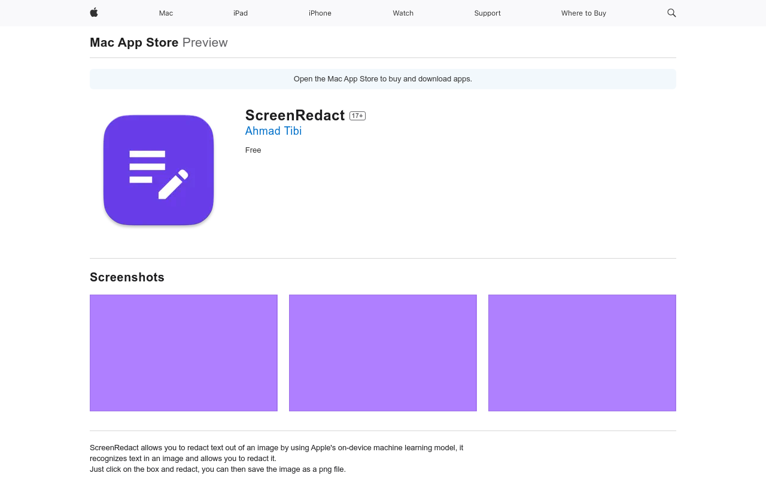Click the ScreenRedact app icon
The width and height of the screenshot is (766, 479).
tap(159, 170)
